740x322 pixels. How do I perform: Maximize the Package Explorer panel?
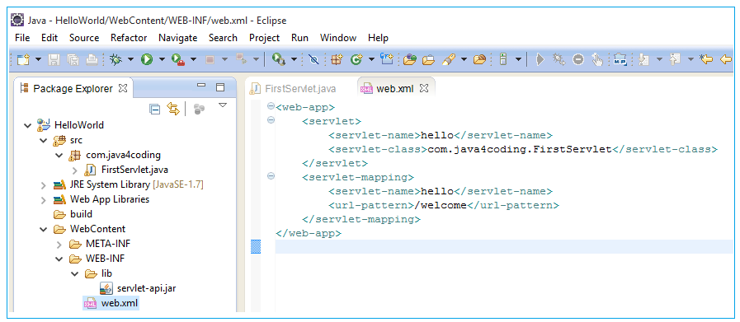click(220, 86)
